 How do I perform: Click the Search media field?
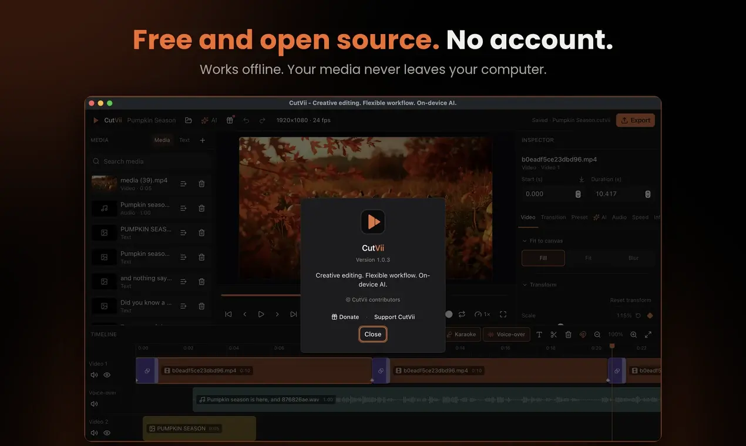(151, 161)
